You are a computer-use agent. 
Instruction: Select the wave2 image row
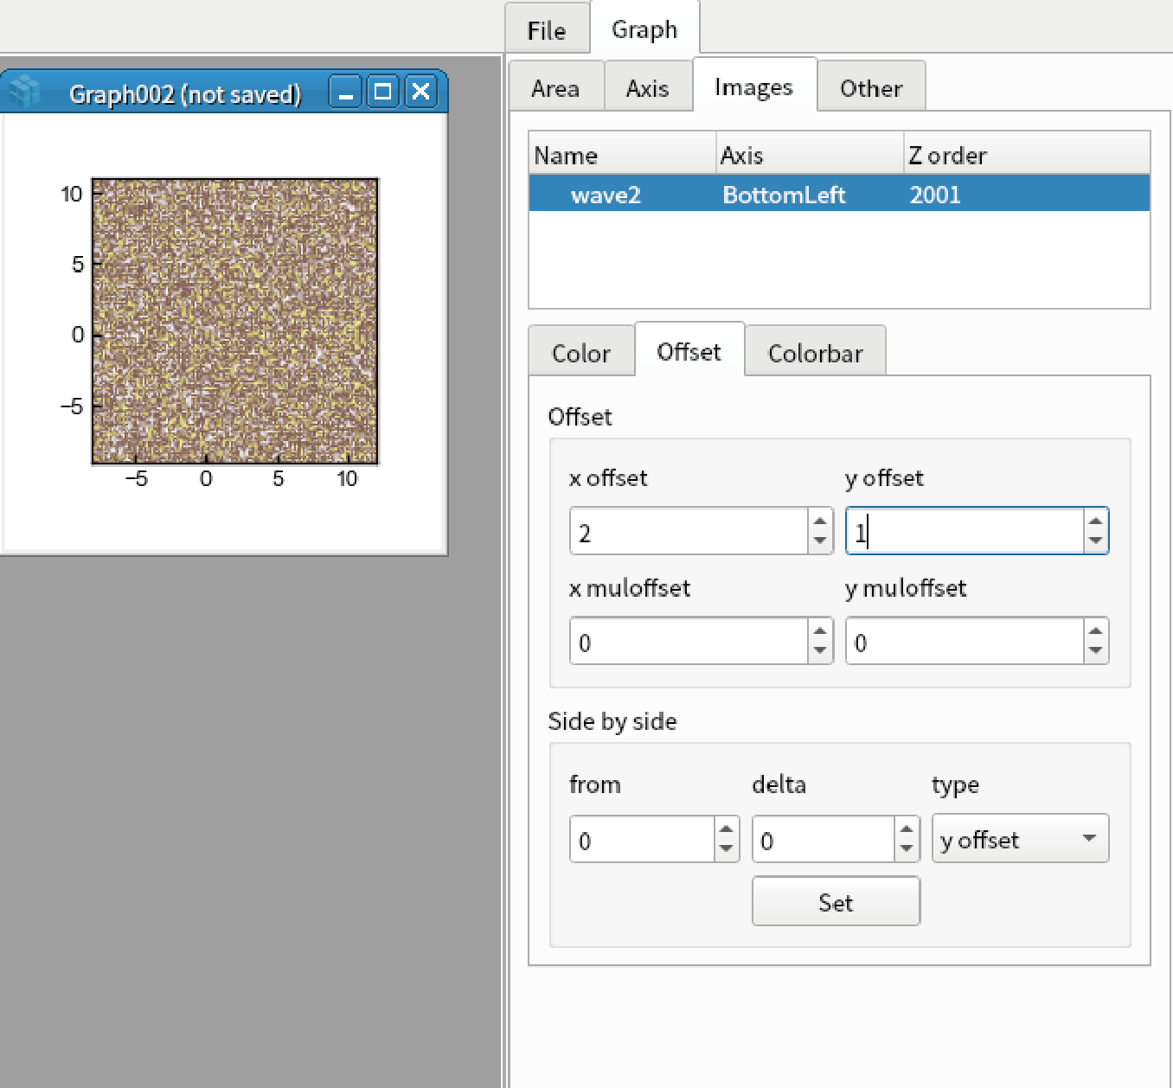pos(839,195)
